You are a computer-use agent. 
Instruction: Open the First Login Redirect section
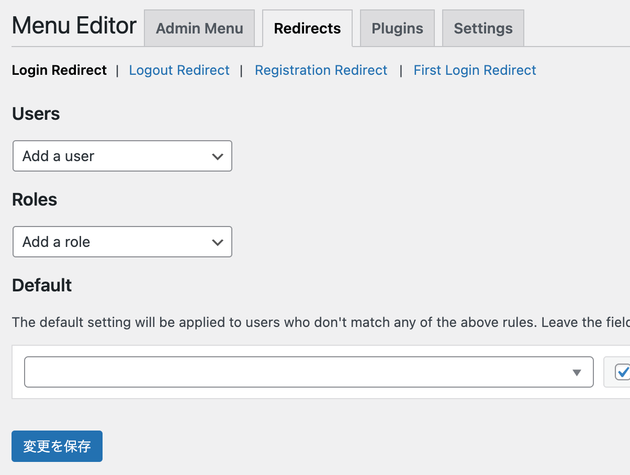(475, 70)
